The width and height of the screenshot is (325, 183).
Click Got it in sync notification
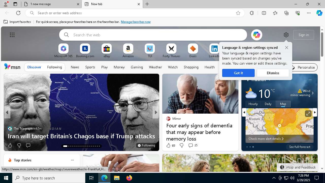point(238,73)
